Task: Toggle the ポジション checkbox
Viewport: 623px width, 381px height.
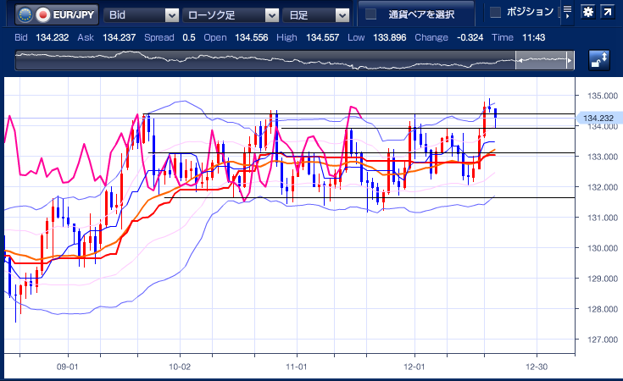Action: [x=495, y=13]
